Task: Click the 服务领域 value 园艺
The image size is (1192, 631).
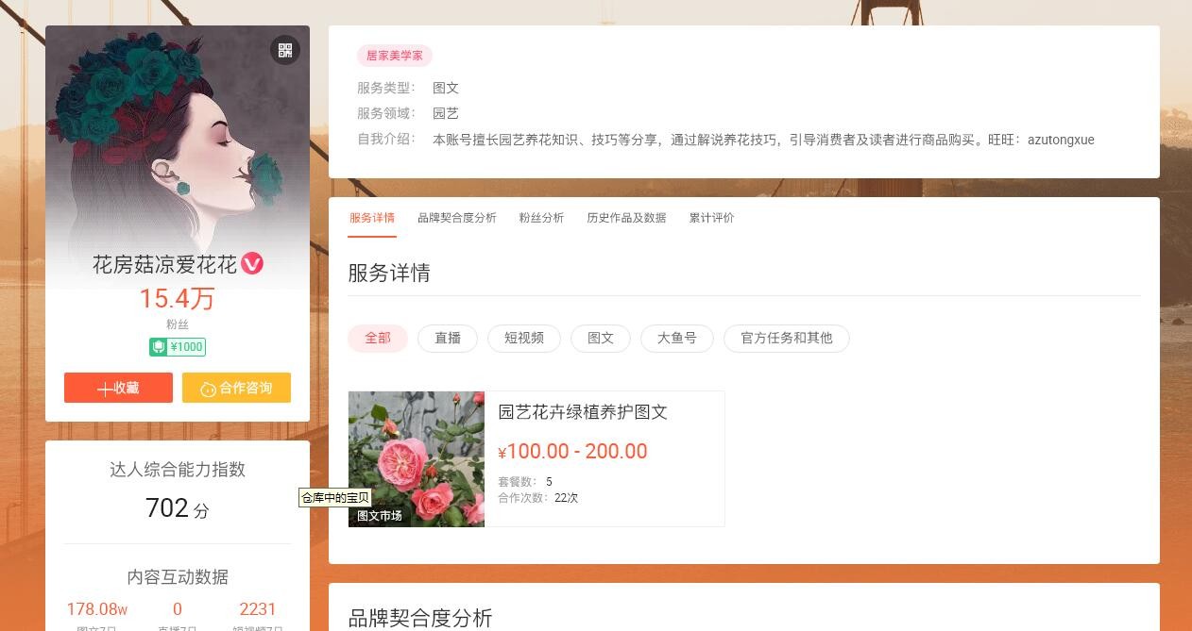Action: 446,113
